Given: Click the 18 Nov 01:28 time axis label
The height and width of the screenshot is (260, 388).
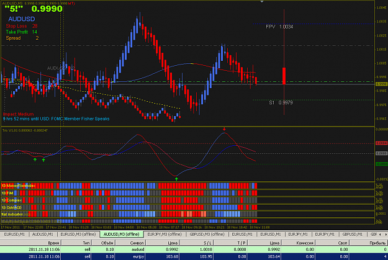Looking at the screenshot, I should [x=79, y=227].
